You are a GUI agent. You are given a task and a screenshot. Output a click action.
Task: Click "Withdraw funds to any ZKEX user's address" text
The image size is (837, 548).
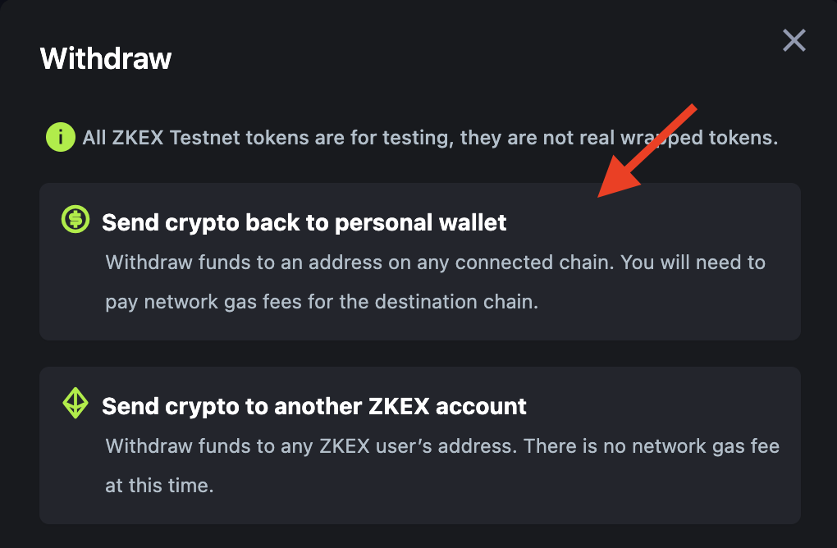tap(311, 447)
